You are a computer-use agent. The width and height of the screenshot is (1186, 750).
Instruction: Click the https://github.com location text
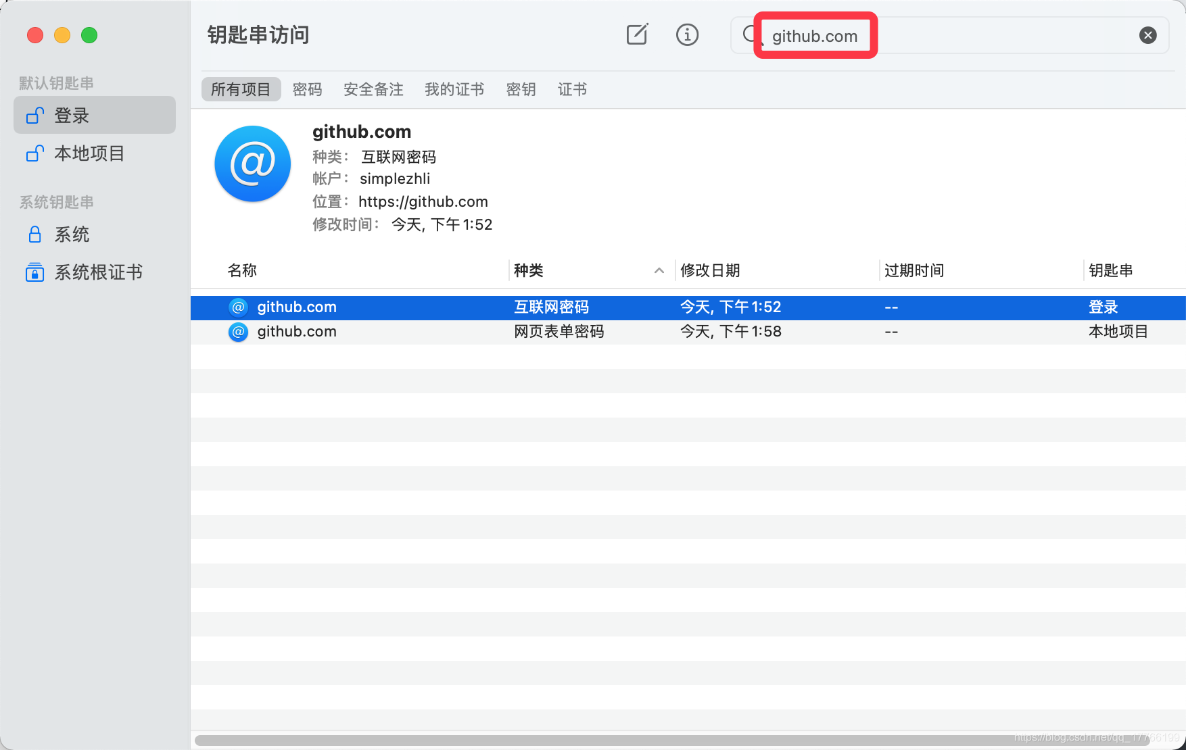coord(423,201)
